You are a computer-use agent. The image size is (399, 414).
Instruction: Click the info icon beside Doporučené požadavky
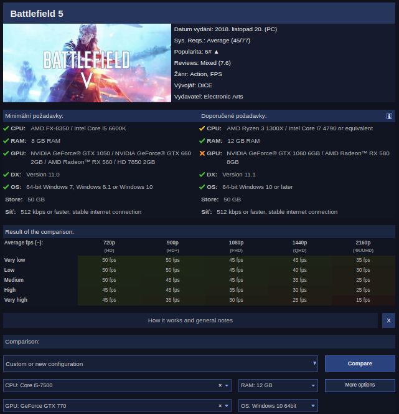click(x=389, y=116)
